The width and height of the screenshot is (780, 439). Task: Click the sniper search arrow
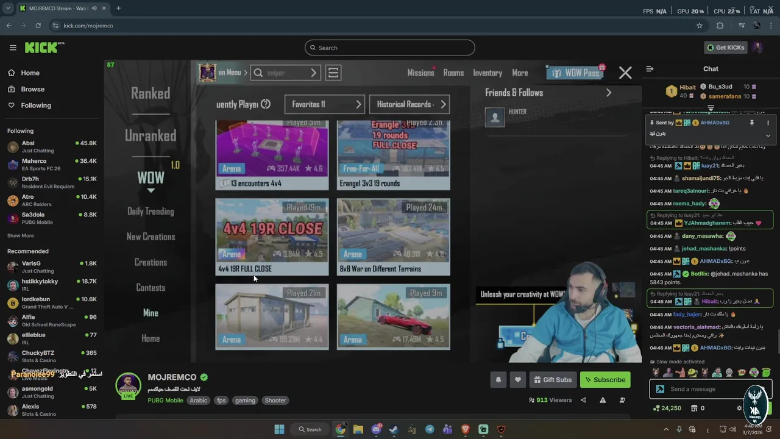[313, 73]
